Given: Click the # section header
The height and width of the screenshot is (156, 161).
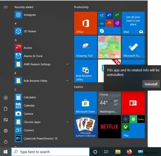Looking at the screenshot, I should tap(16, 23).
